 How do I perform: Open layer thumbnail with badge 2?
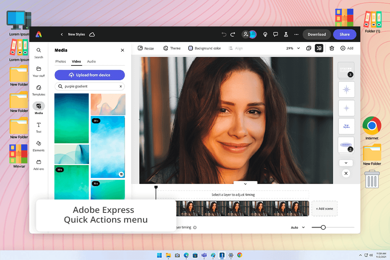tap(346, 145)
